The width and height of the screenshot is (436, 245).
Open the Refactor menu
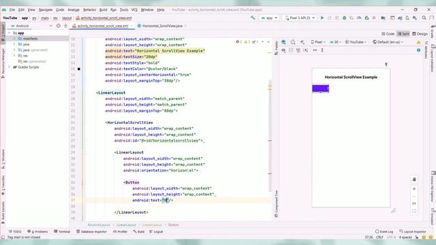89,10
